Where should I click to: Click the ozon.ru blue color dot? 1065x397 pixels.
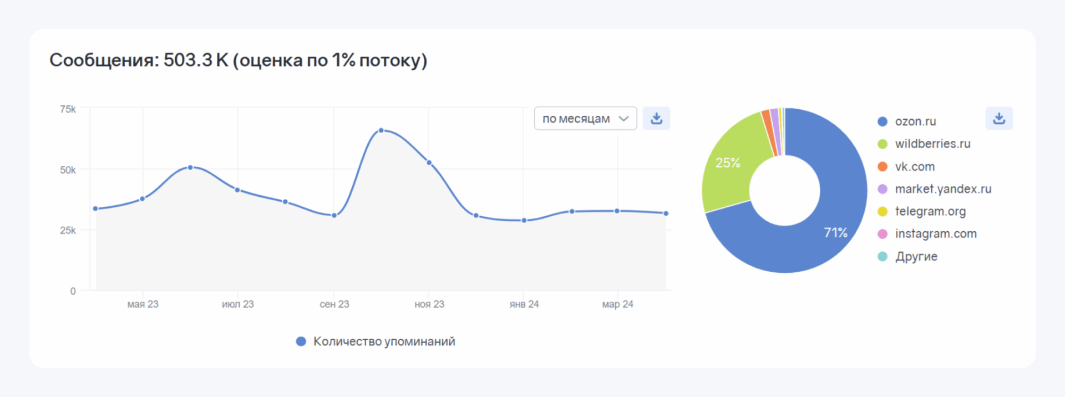point(883,121)
